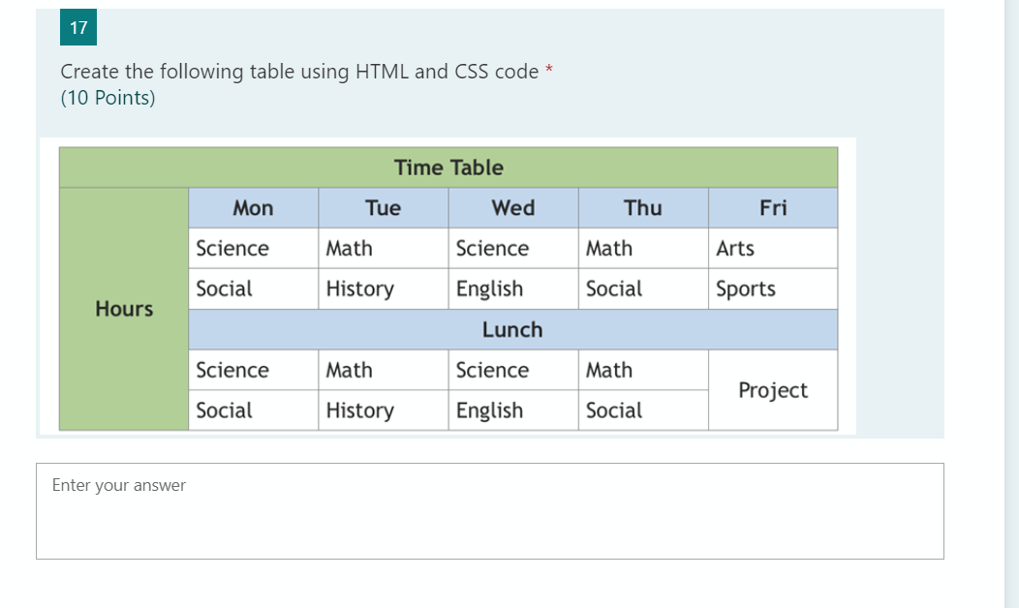Viewport: 1019px width, 608px height.
Task: Click the Project cell under Fri
Action: click(773, 390)
